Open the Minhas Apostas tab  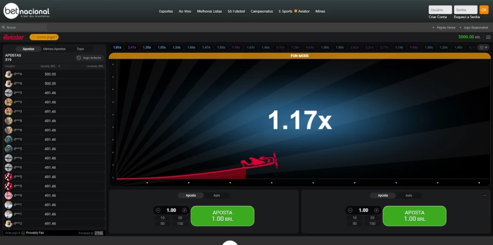click(x=54, y=49)
